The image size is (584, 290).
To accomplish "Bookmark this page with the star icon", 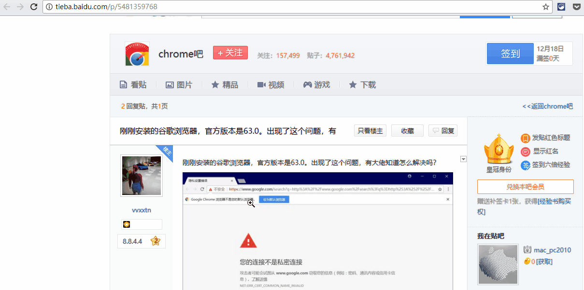I will coord(545,7).
